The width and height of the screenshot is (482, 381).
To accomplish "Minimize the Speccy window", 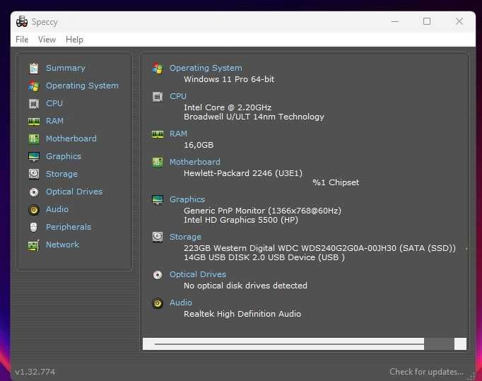I will (395, 21).
